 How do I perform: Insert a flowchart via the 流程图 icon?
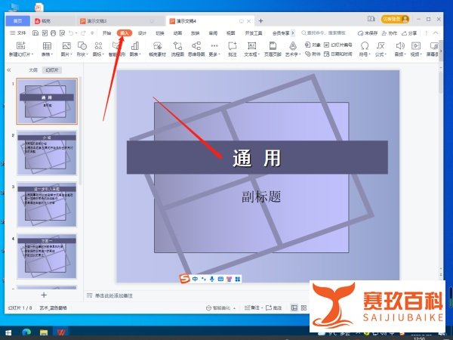(x=177, y=45)
